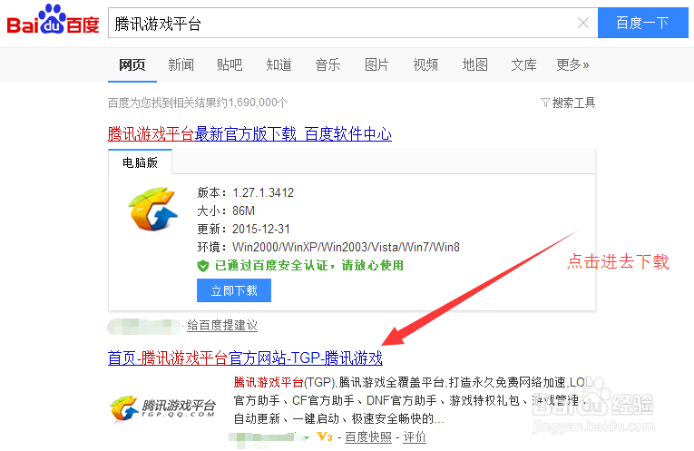
Task: Click the version text 1.27.1.3412
Action: [263, 193]
